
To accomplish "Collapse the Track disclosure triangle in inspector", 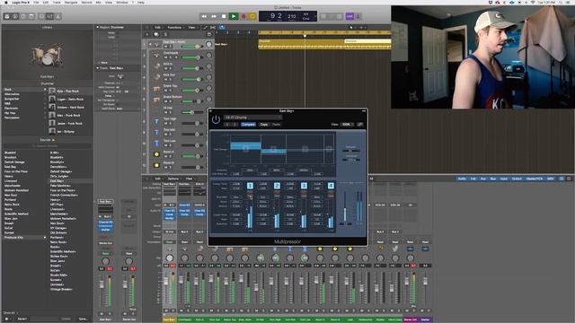I will tap(98, 68).
